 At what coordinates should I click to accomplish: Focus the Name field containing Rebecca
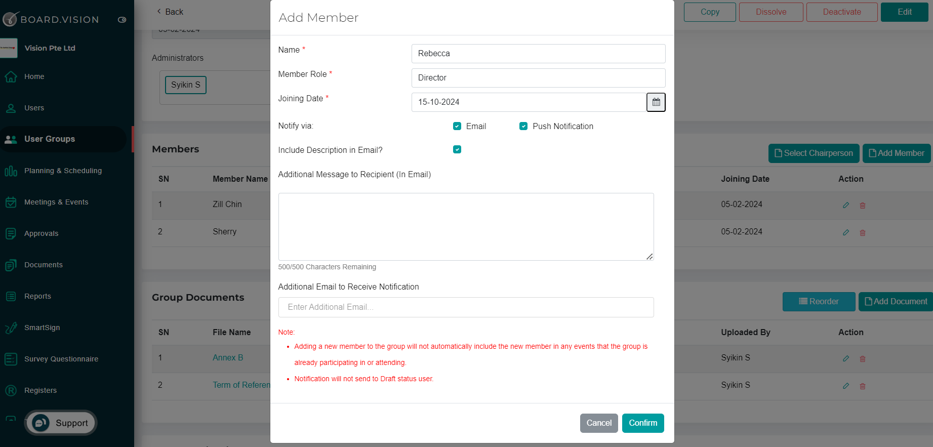[538, 54]
